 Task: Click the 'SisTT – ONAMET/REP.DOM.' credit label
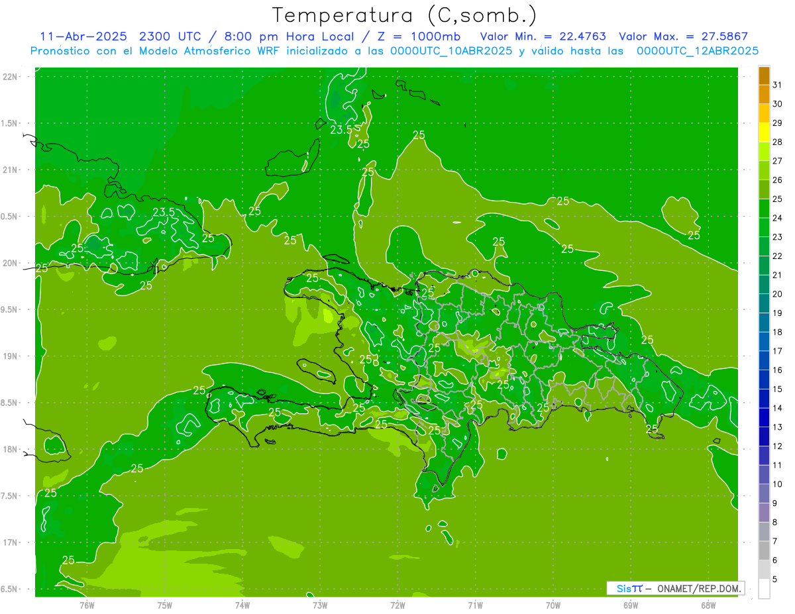[676, 588]
